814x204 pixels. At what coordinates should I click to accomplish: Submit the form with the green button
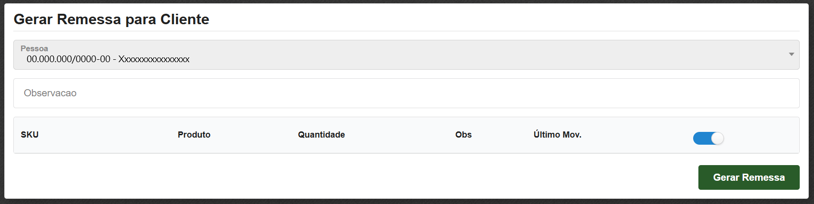(x=748, y=177)
